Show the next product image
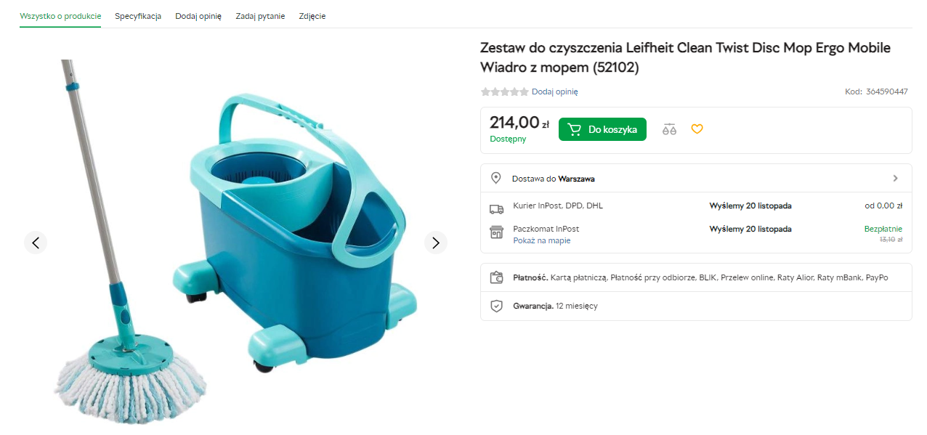Screen dimensions: 927x435 coord(435,243)
